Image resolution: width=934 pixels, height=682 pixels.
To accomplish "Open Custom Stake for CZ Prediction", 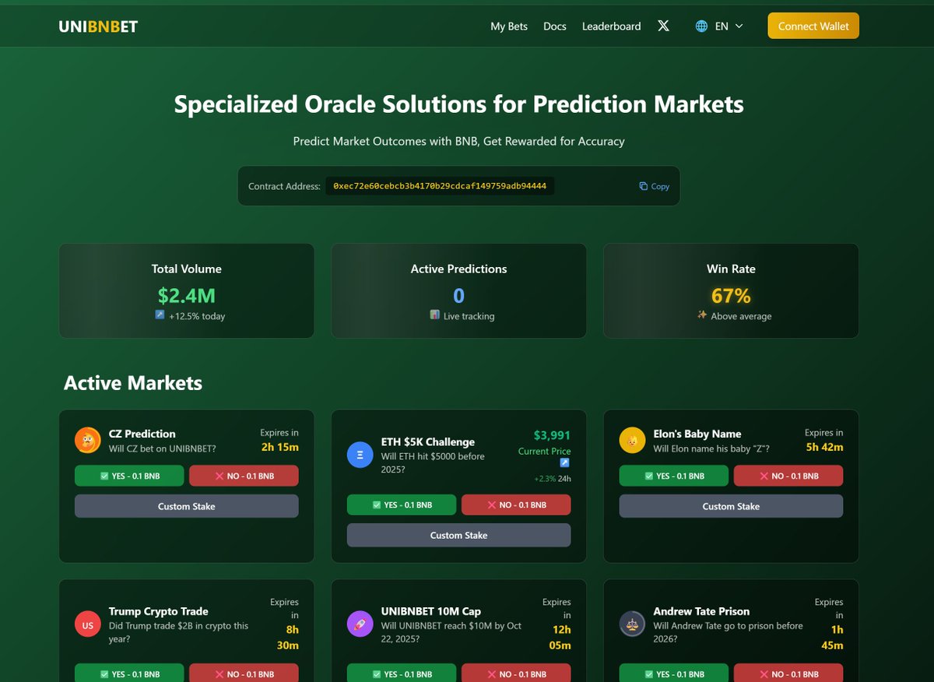I will 187,506.
